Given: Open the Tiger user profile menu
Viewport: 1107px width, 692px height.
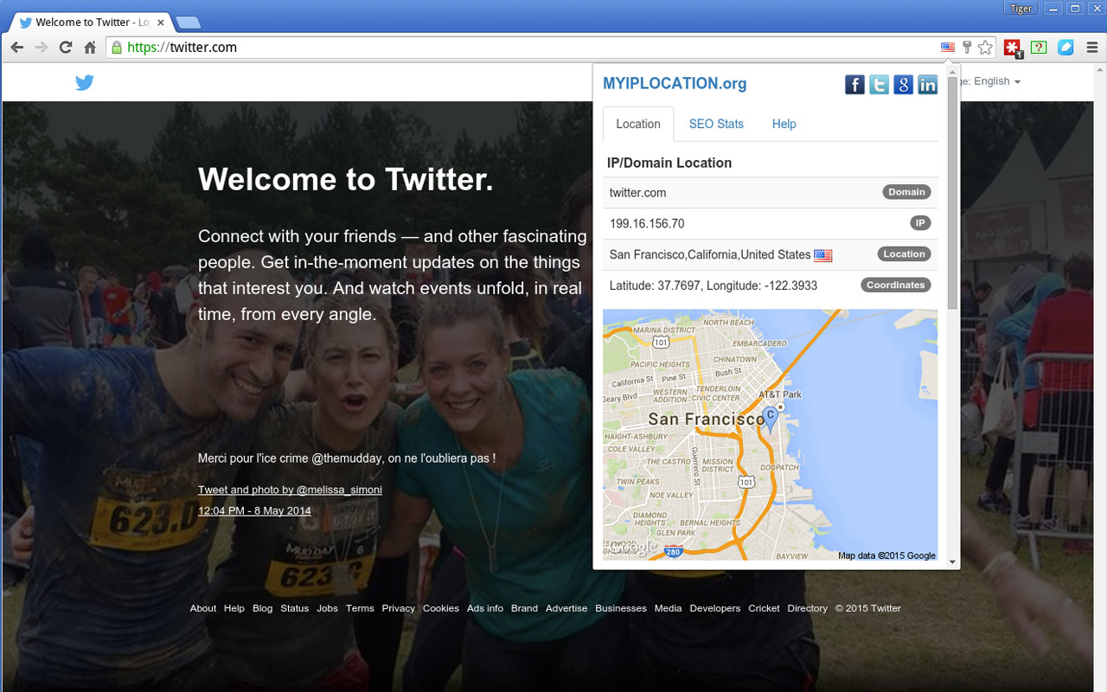Looking at the screenshot, I should (x=1021, y=9).
